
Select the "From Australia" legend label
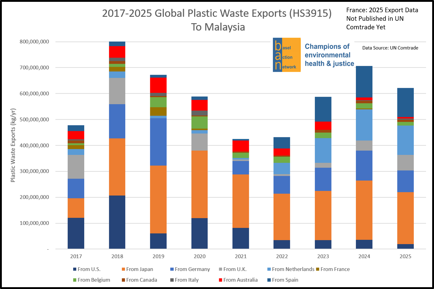(241, 280)
